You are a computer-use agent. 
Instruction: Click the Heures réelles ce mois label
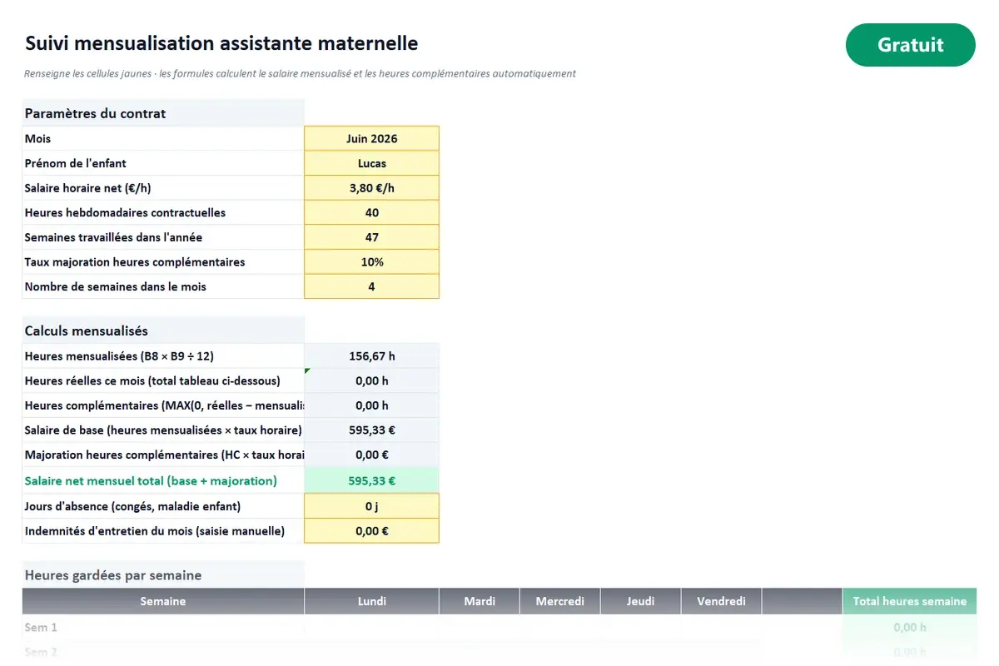coord(152,380)
